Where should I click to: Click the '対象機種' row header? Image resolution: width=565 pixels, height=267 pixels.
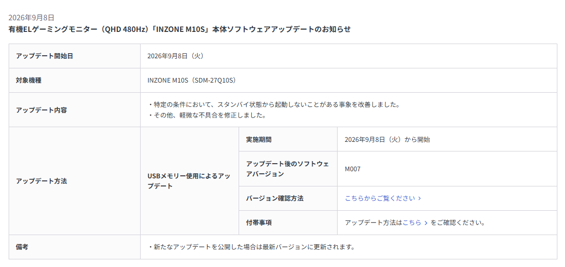pos(75,80)
